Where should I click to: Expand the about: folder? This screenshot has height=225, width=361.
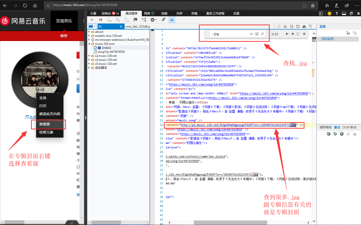click(89, 32)
